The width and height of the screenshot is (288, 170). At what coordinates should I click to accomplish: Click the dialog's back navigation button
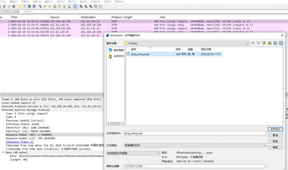253,43
